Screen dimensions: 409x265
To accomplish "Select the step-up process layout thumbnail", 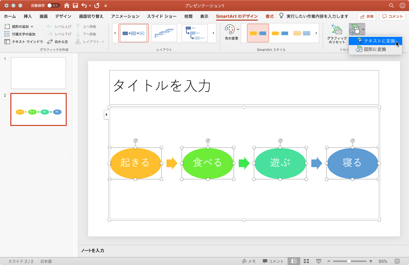I will [x=164, y=33].
